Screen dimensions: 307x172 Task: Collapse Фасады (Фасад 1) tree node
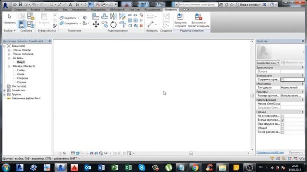[x=9, y=66]
